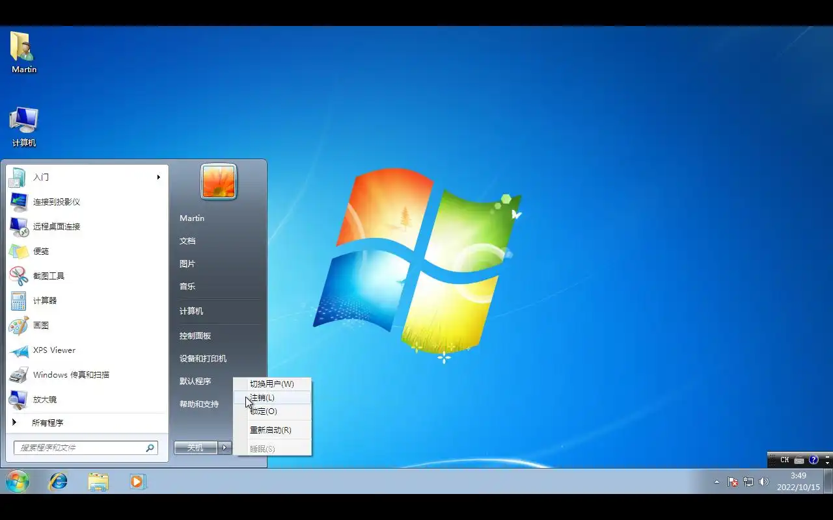This screenshot has width=833, height=520.
Task: Open shutdown options arrow next to 关机
Action: coord(225,448)
